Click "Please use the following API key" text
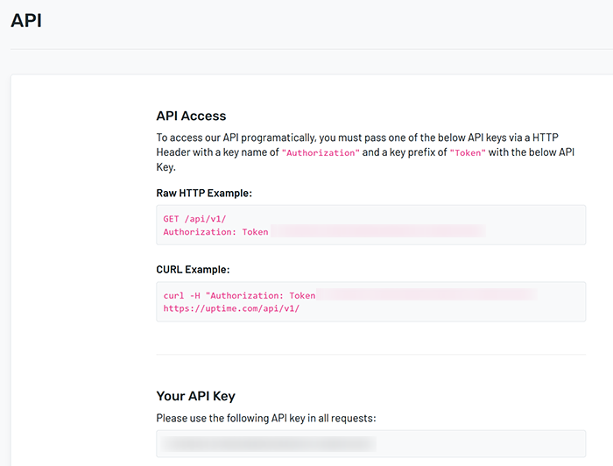Image resolution: width=613 pixels, height=466 pixels. pos(266,419)
